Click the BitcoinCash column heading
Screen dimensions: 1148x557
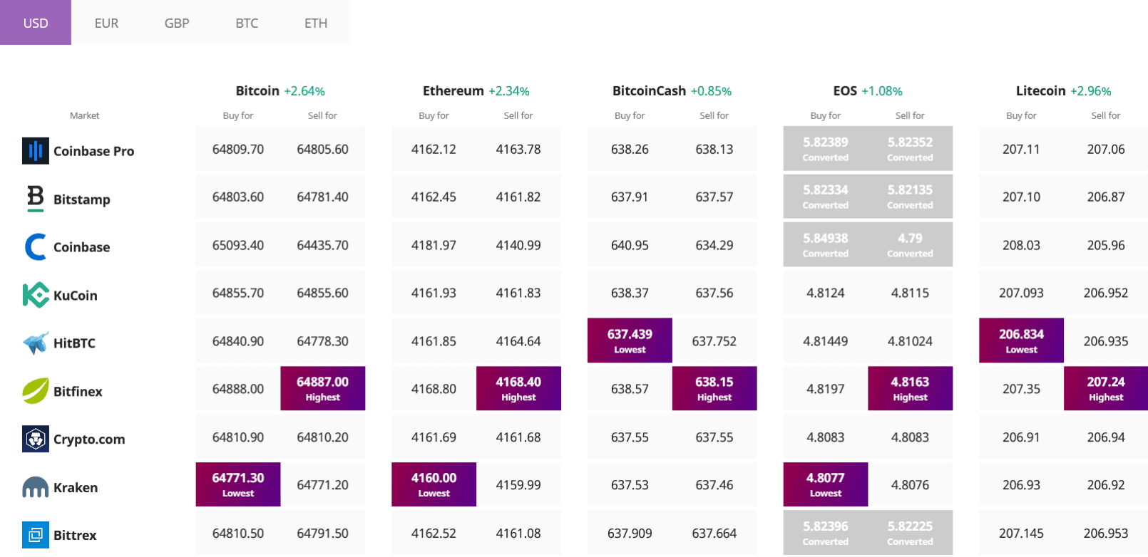(649, 90)
